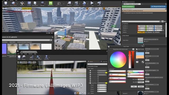Select the Static mobility option

[141, 32]
